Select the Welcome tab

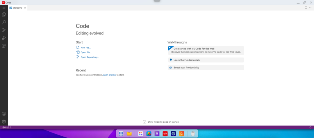(x=18, y=8)
